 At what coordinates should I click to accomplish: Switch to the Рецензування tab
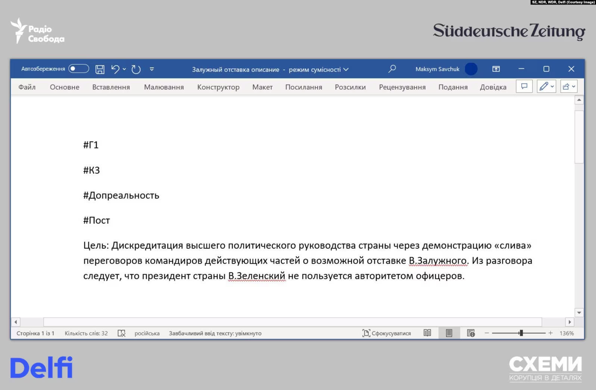(402, 87)
